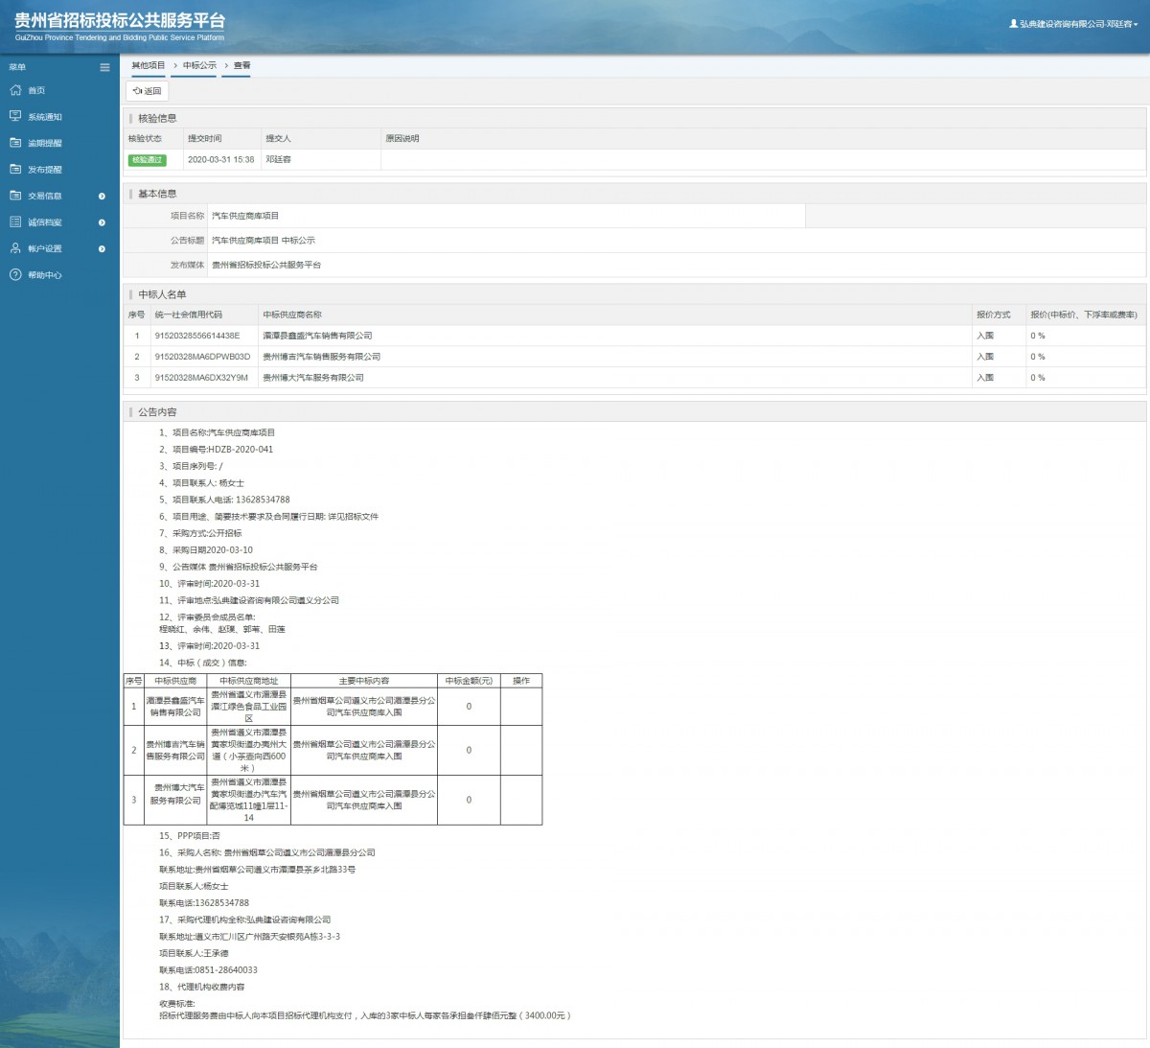Click the 返回 button
The width and height of the screenshot is (1150, 1048).
point(148,91)
